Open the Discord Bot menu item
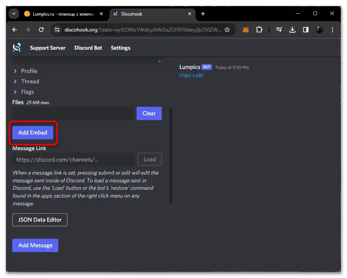 coord(88,48)
